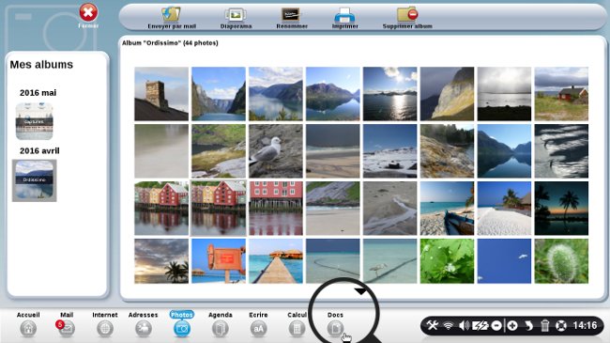Open the Mail app with badge
The height and width of the screenshot is (343, 610).
point(66,329)
